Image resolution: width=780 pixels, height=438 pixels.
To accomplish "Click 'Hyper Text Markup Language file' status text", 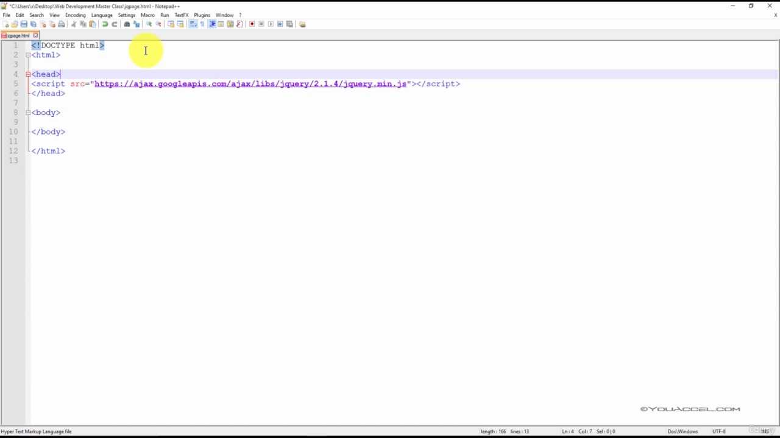I will pyautogui.click(x=37, y=431).
